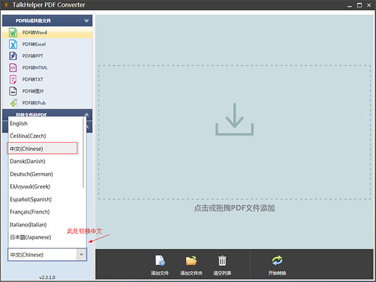The height and width of the screenshot is (282, 376).
Task: Click the Add File icon (添加文件)
Action: tap(160, 261)
